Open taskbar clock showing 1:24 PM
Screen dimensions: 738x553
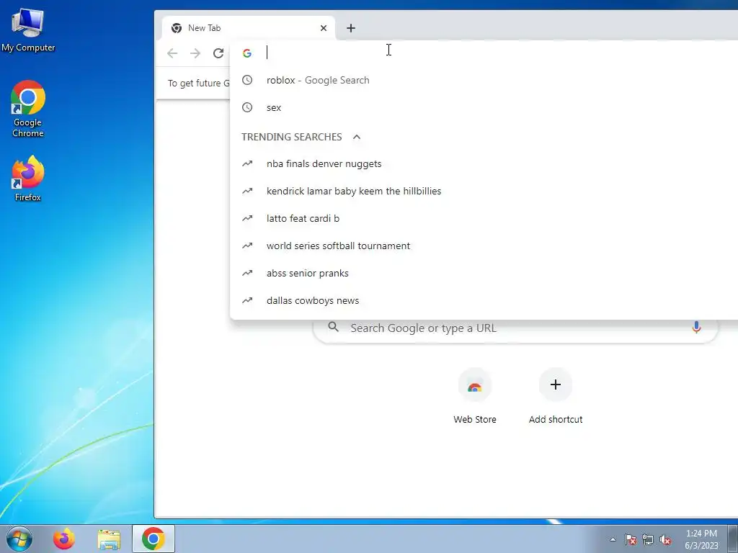[x=701, y=539]
